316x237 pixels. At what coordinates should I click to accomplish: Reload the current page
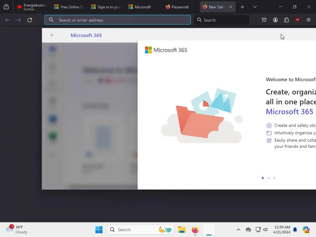pos(30,20)
